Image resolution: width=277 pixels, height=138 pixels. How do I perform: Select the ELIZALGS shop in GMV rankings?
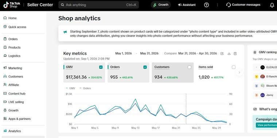tap(265, 67)
